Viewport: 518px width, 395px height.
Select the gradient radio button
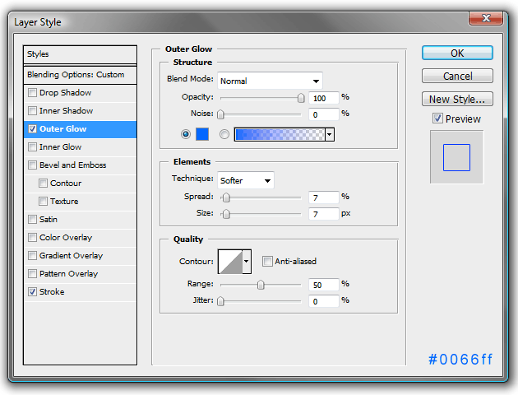pyautogui.click(x=224, y=134)
